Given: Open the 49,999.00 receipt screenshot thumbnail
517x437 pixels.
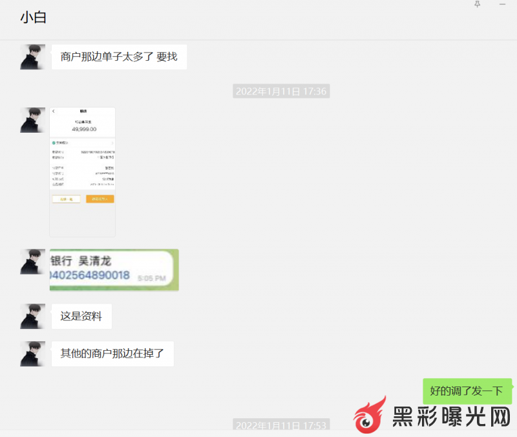Looking at the screenshot, I should tap(82, 172).
